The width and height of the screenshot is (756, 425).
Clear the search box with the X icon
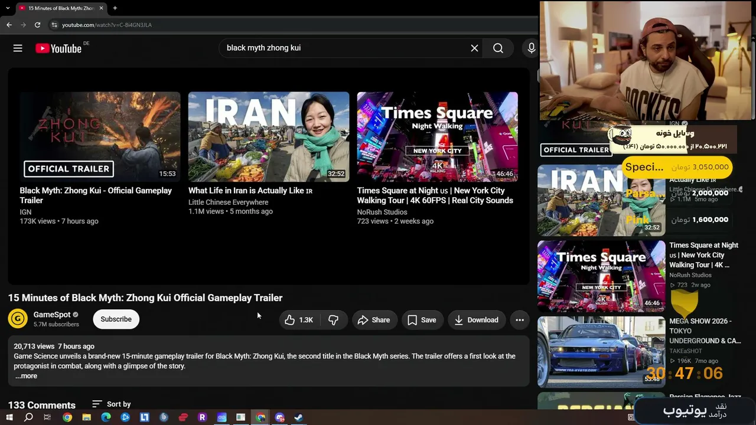coord(474,48)
